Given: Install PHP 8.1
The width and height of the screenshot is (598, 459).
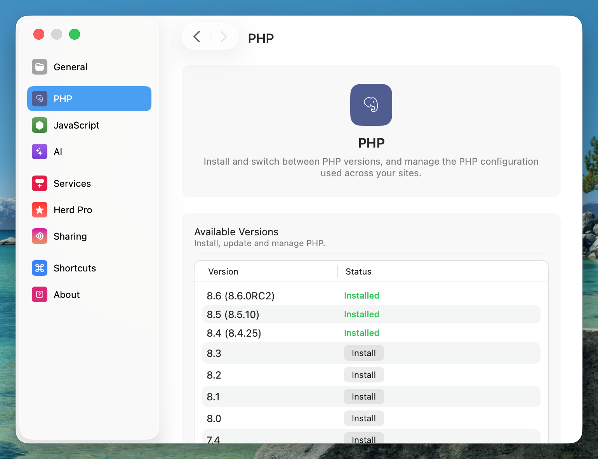Looking at the screenshot, I should click(364, 396).
